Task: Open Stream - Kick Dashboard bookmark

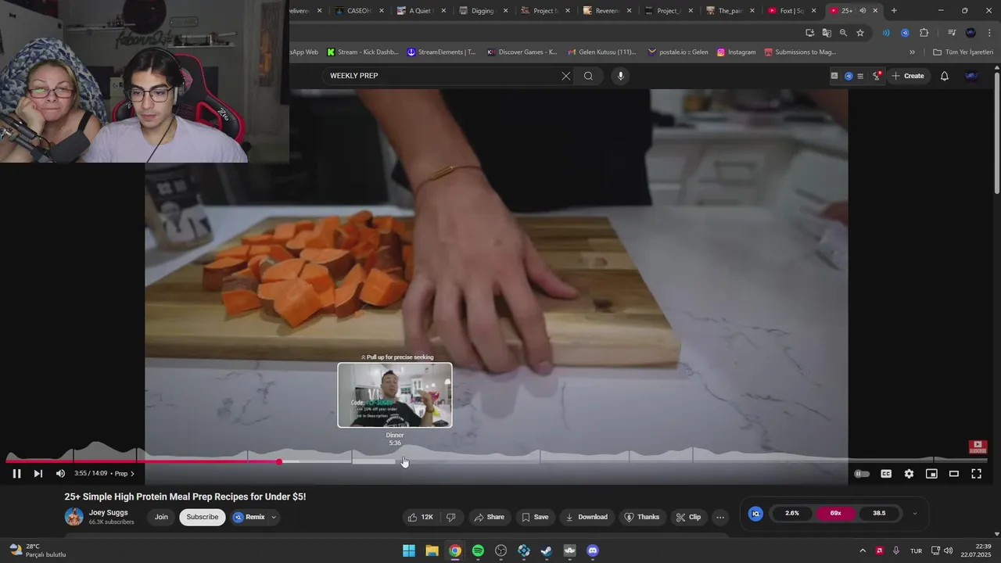Action: [362, 52]
